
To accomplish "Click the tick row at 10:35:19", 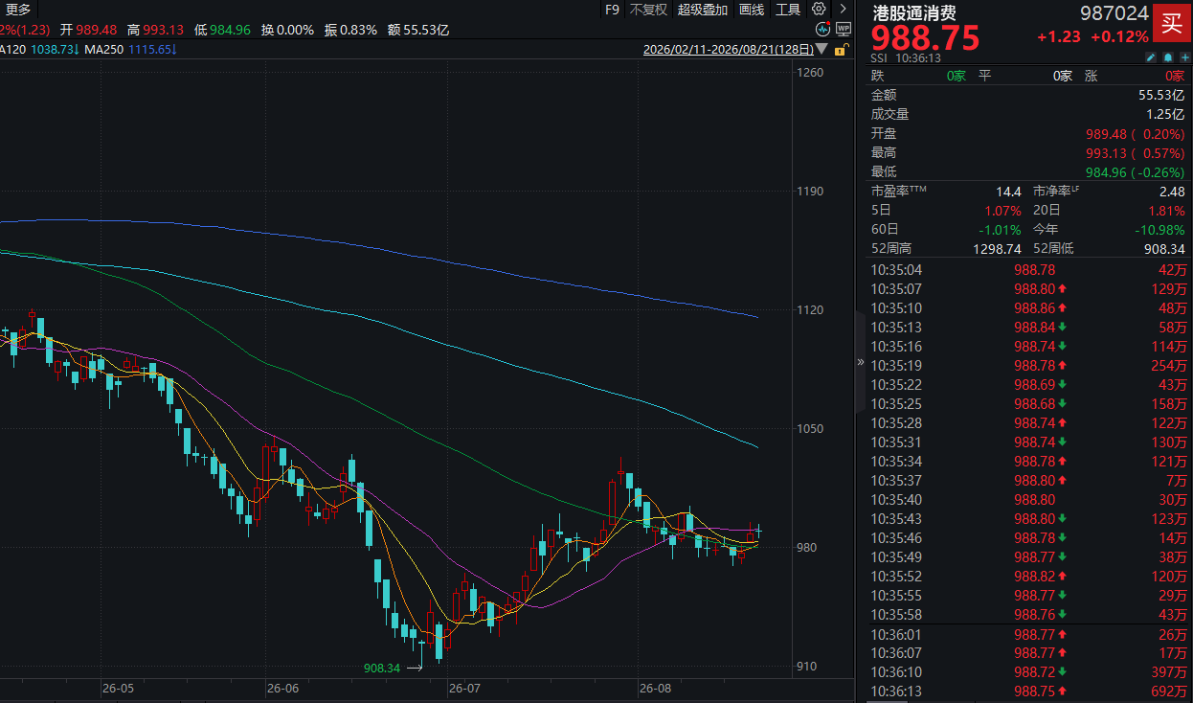I will click(x=1027, y=365).
